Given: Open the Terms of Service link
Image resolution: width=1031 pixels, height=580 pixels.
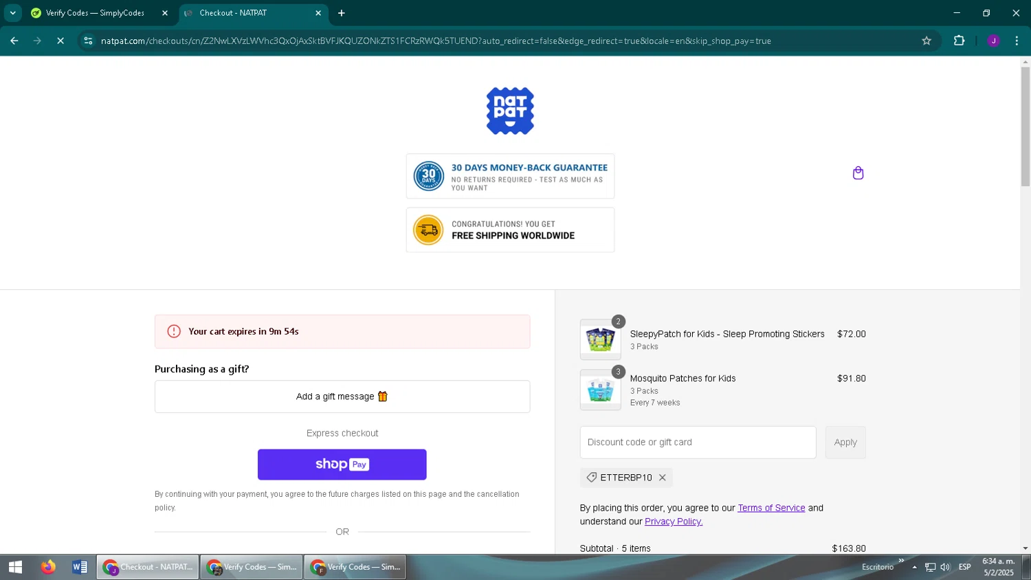Looking at the screenshot, I should [771, 508].
